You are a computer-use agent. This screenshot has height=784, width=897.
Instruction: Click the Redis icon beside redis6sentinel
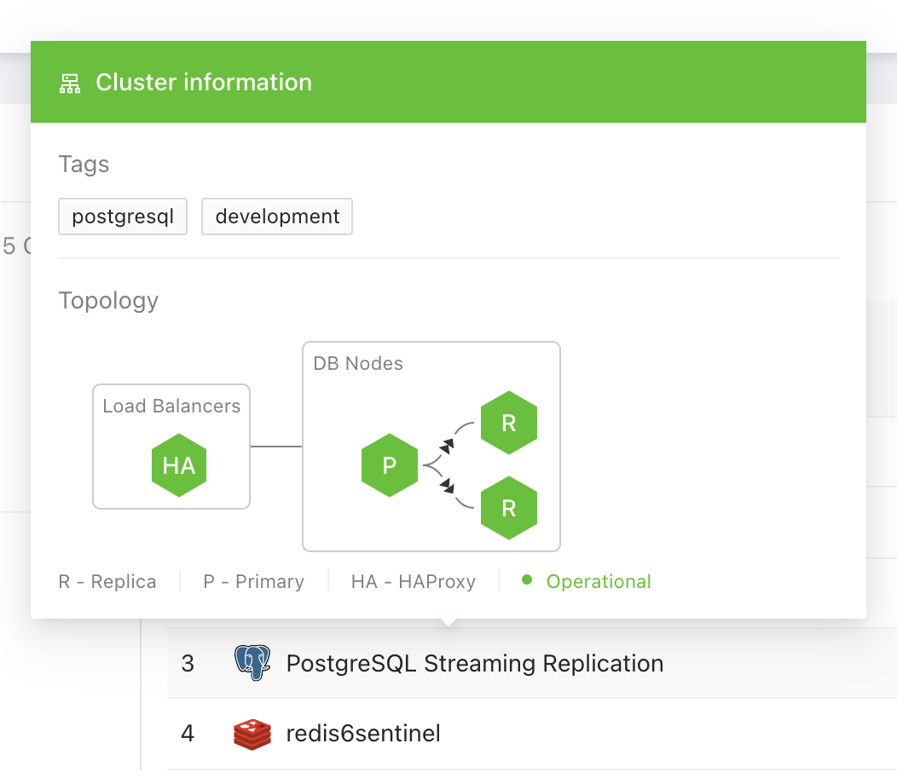coord(251,733)
